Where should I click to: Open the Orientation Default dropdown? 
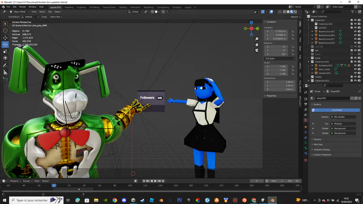point(30,17)
